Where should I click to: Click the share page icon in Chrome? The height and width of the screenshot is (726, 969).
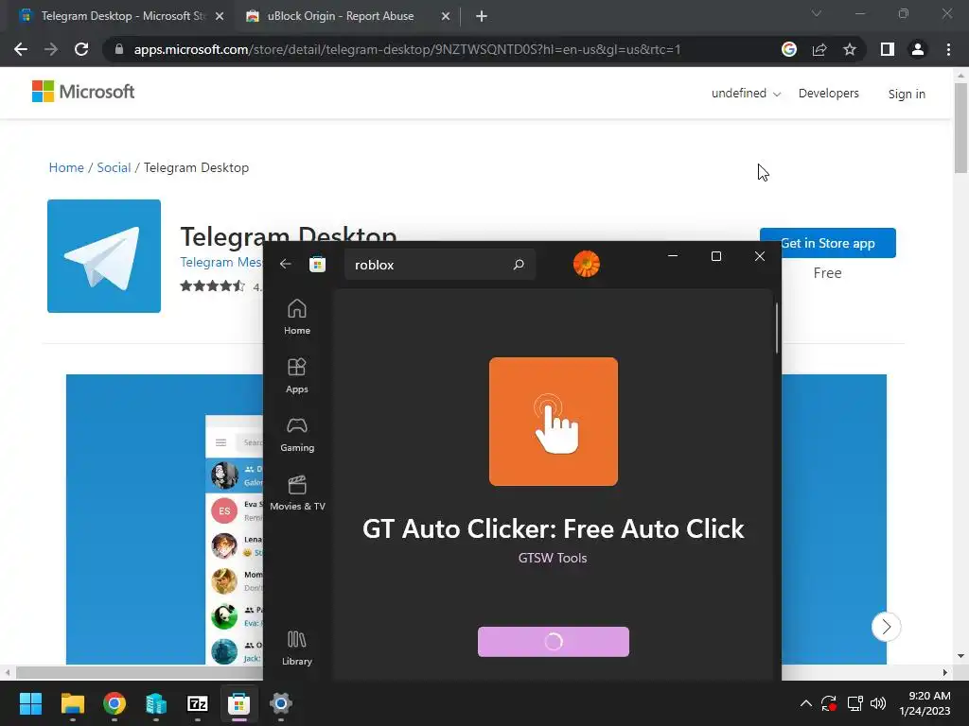tap(819, 49)
